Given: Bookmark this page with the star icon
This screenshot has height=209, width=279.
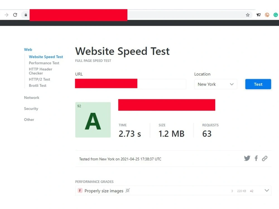Looking at the screenshot, I should [248, 15].
